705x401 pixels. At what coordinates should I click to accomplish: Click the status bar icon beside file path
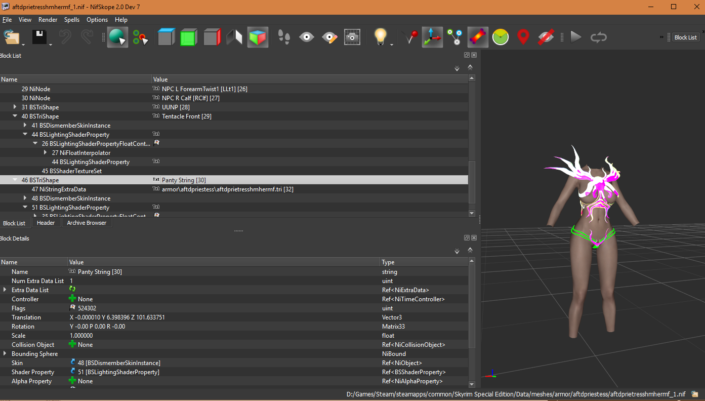click(x=695, y=394)
